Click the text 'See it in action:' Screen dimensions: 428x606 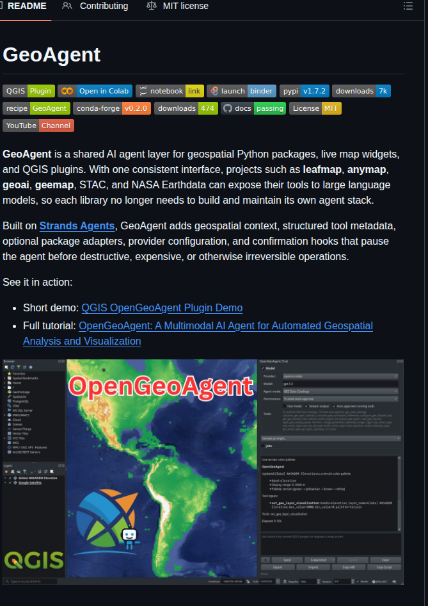(38, 282)
